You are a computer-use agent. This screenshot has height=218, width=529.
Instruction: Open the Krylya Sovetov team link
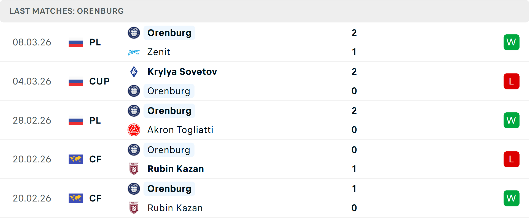(x=182, y=72)
